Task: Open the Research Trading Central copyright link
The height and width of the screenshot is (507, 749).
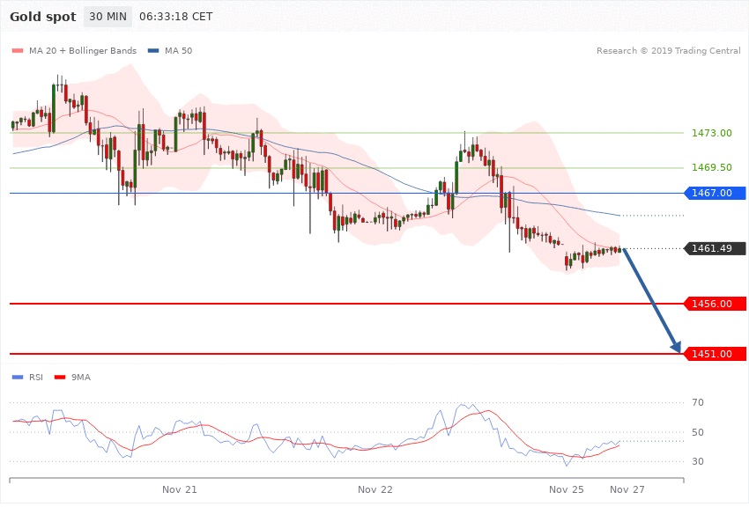Action: coord(668,51)
